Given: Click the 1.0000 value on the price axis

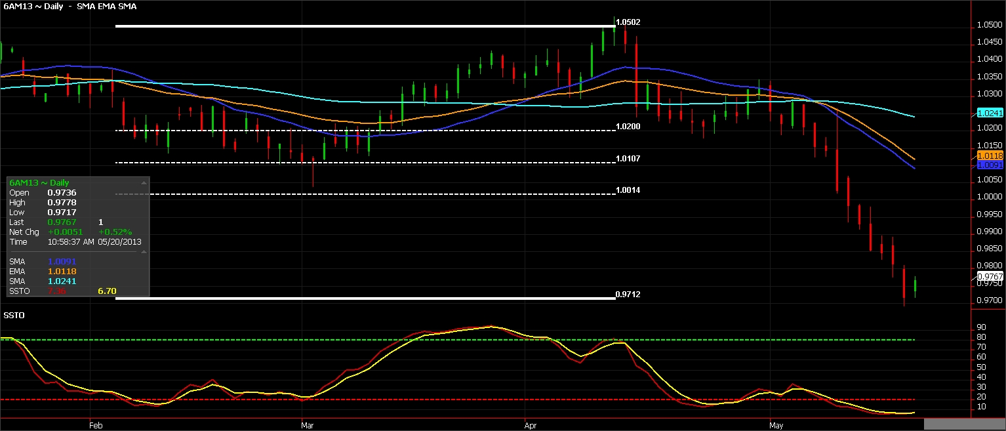Looking at the screenshot, I should (989, 197).
